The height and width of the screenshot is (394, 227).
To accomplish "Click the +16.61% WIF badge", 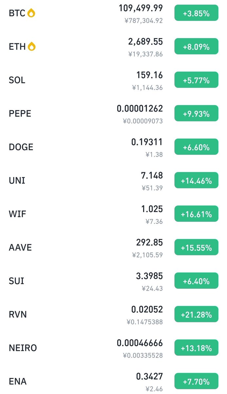I will point(196,214).
